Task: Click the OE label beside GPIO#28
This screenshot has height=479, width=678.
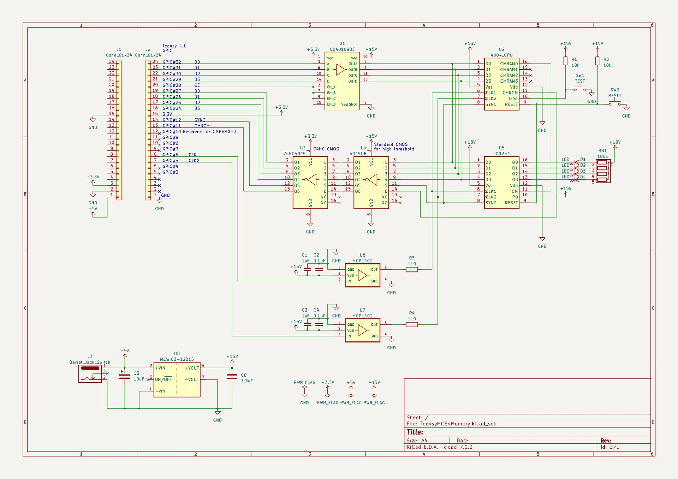Action: pyautogui.click(x=197, y=85)
